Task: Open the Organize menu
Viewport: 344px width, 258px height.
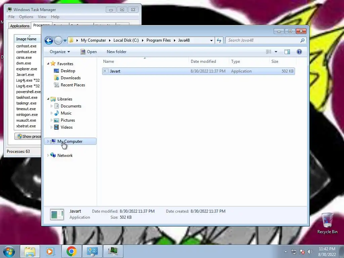Action: coord(60,52)
